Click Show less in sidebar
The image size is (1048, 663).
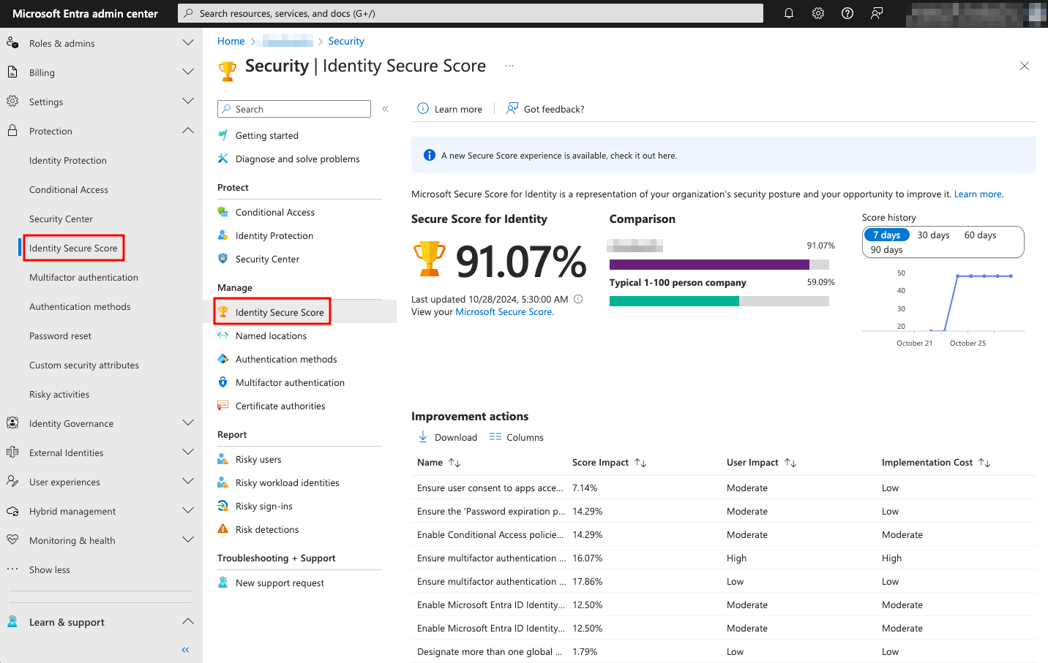pyautogui.click(x=50, y=569)
